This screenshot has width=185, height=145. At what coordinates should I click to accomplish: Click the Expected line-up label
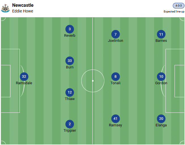tap(174, 12)
